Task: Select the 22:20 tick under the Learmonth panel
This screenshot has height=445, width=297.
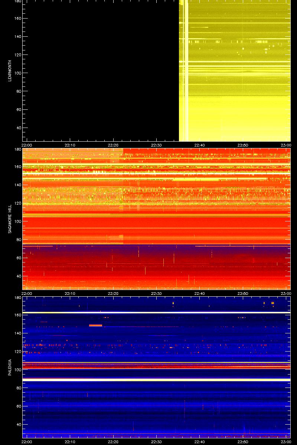Action: tap(113, 145)
